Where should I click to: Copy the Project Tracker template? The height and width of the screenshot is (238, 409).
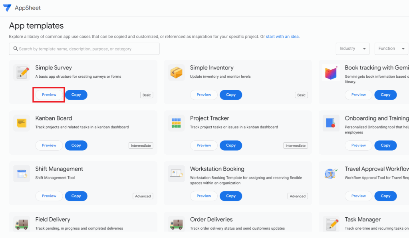coord(231,145)
